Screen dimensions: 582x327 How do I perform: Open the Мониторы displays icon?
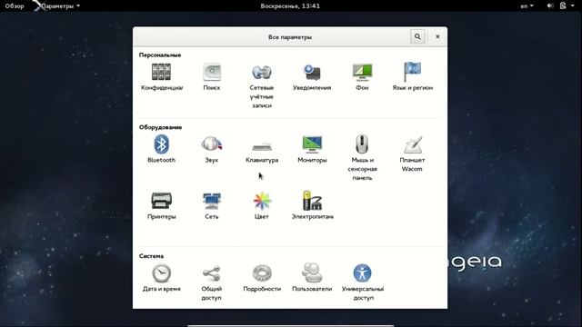pyautogui.click(x=312, y=144)
